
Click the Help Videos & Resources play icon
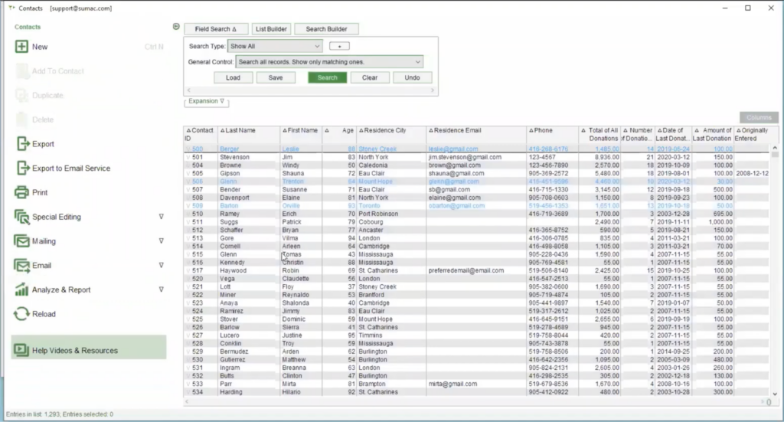21,350
